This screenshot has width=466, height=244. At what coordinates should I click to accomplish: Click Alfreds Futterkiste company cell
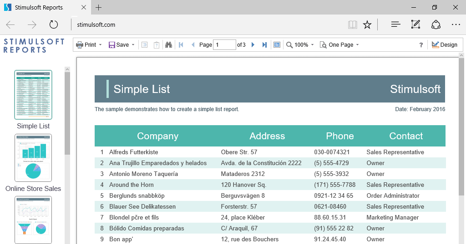pyautogui.click(x=134, y=152)
